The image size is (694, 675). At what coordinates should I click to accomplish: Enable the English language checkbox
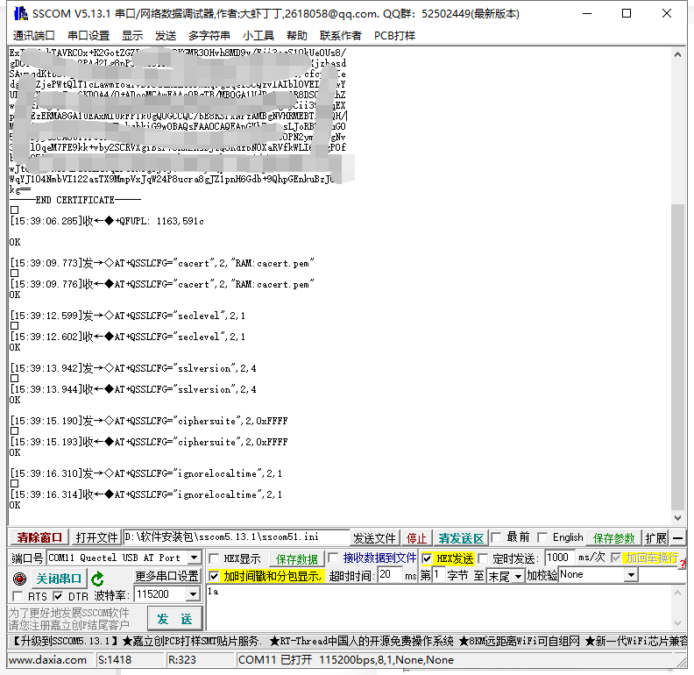(542, 537)
